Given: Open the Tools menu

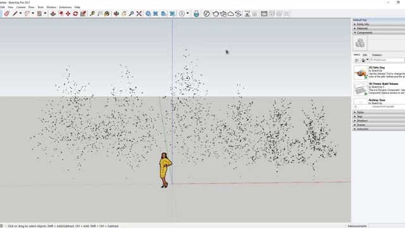Looking at the screenshot, I should pos(40,7).
